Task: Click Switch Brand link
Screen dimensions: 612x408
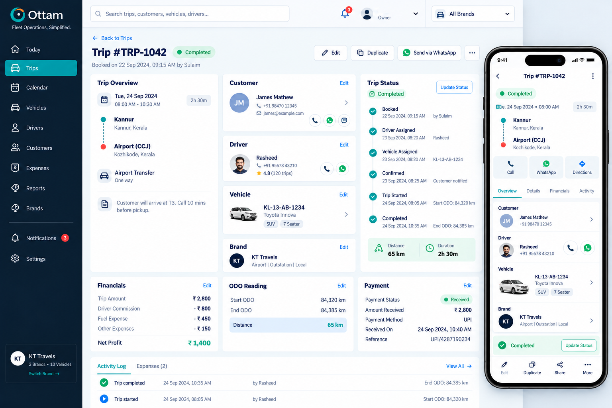Action: coord(44,374)
